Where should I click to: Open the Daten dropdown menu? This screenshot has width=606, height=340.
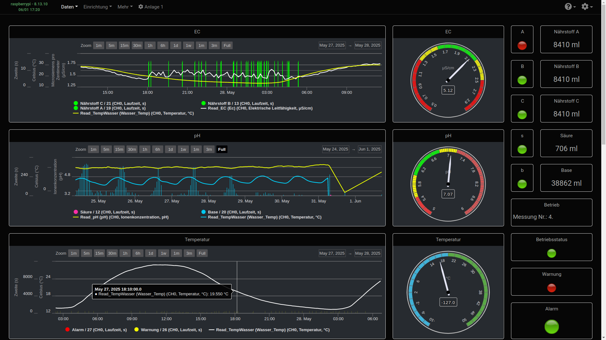pyautogui.click(x=69, y=7)
